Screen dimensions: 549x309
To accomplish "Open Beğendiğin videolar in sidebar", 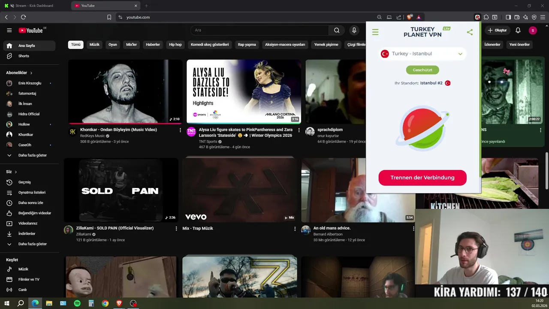I will (29, 213).
